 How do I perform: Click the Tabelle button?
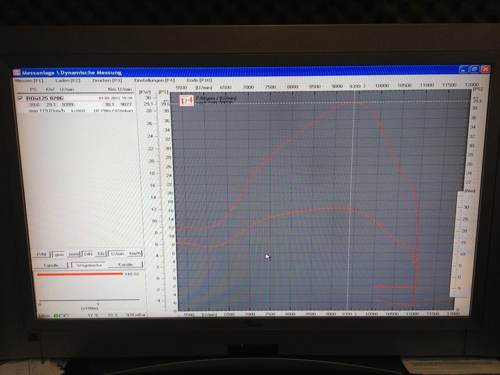(x=51, y=265)
